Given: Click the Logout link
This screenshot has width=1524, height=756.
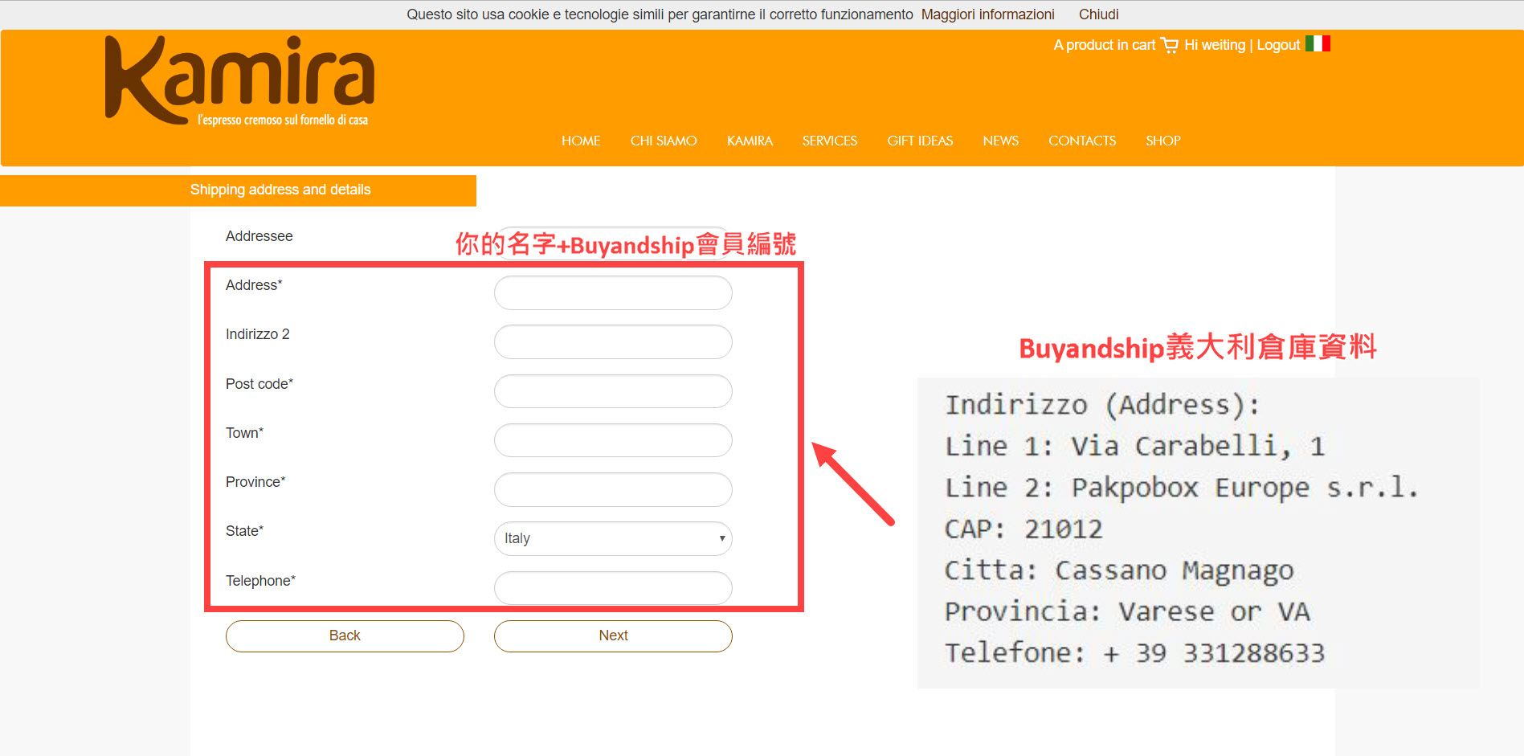Looking at the screenshot, I should (x=1277, y=46).
